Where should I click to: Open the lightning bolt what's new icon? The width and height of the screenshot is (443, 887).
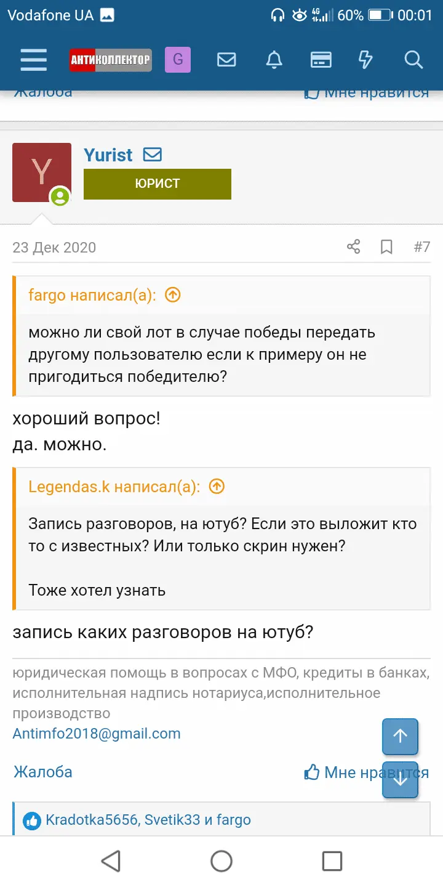click(365, 60)
